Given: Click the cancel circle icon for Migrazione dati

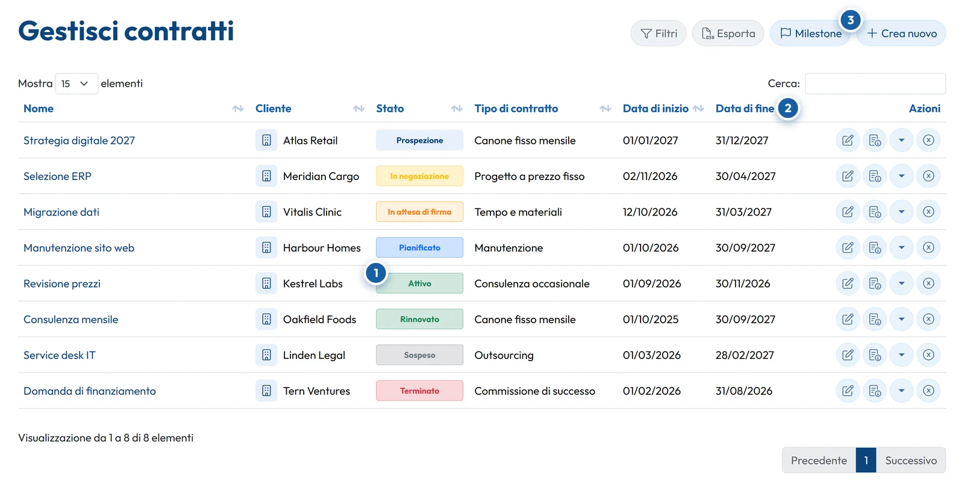Looking at the screenshot, I should [x=928, y=212].
